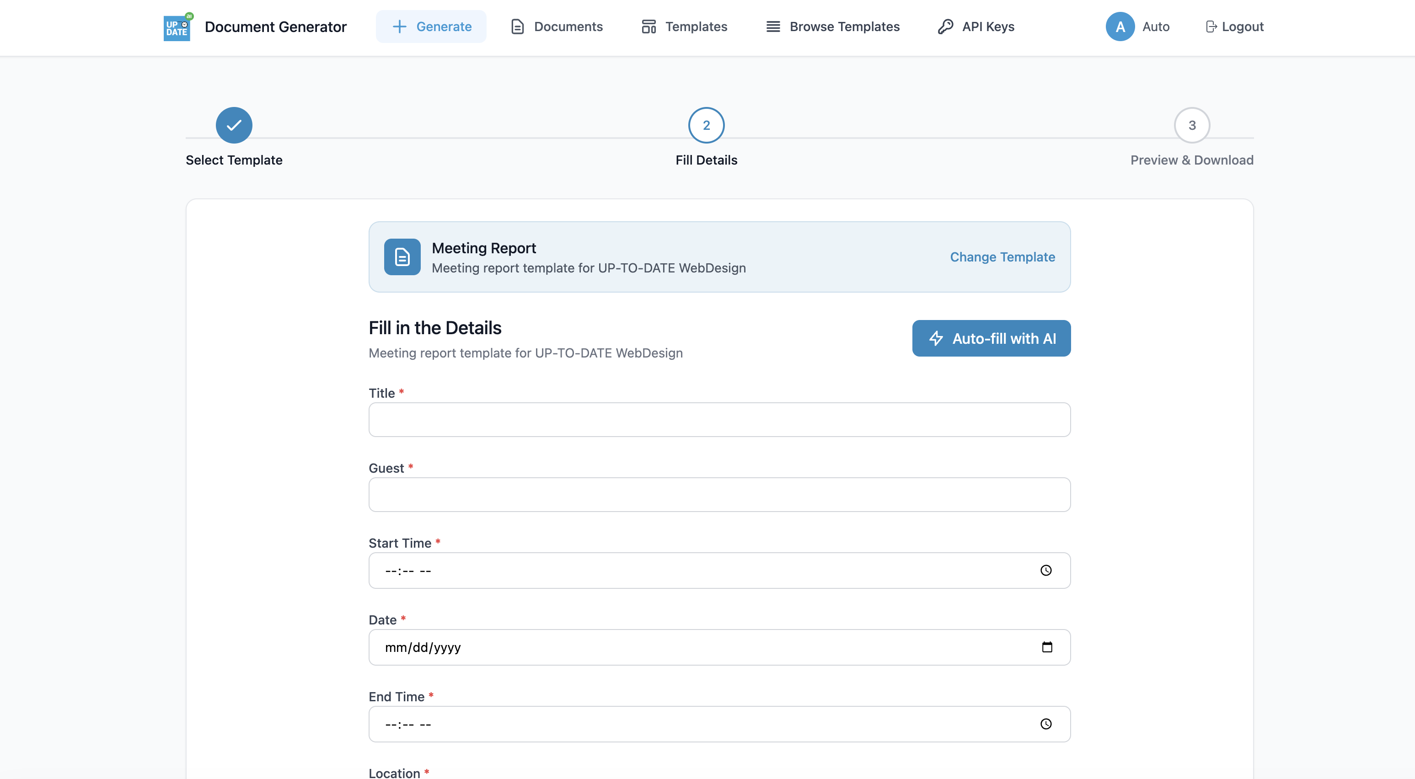Open End Time clock picker icon

coord(1046,724)
